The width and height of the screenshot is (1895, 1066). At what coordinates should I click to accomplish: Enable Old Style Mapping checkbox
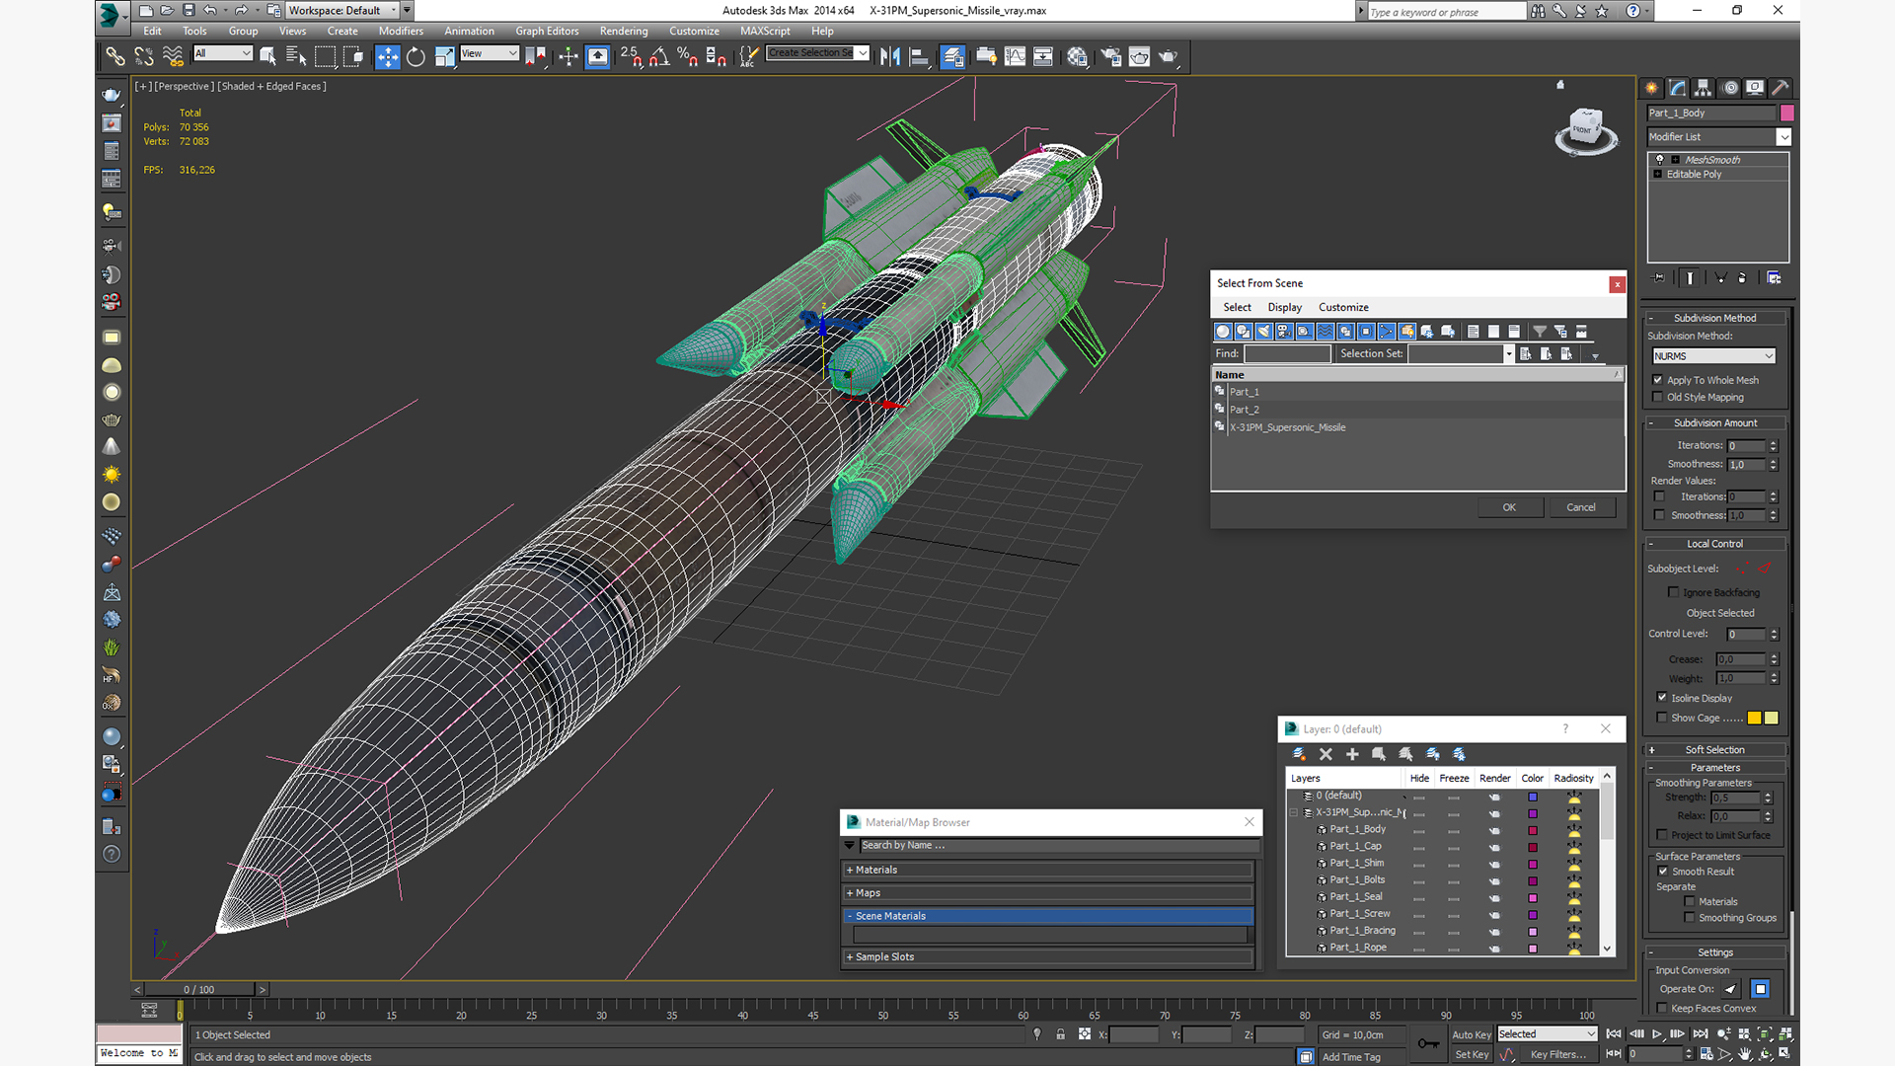coord(1658,397)
